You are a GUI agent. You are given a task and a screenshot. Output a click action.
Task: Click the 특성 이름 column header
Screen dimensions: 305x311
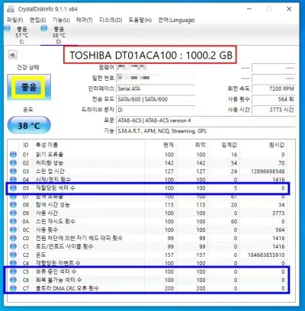pyautogui.click(x=47, y=145)
